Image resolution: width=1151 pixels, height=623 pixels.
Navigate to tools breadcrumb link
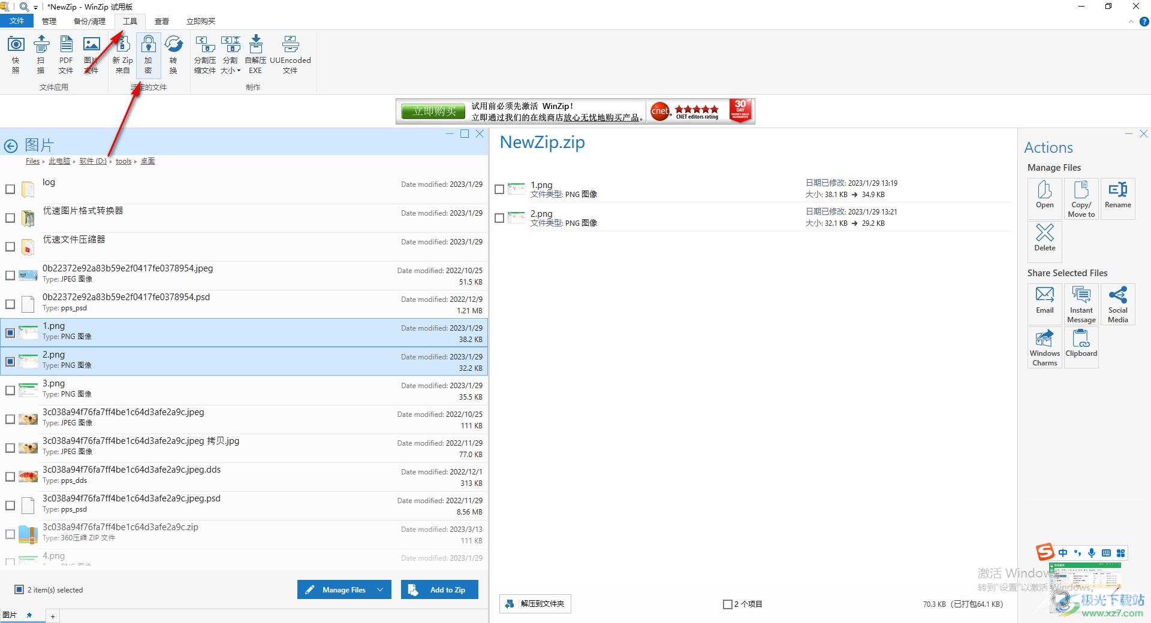pos(123,161)
